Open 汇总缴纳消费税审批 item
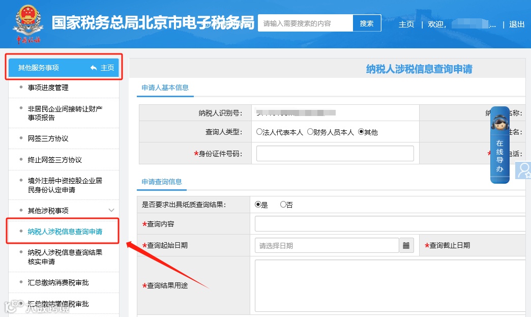 [x=58, y=283]
